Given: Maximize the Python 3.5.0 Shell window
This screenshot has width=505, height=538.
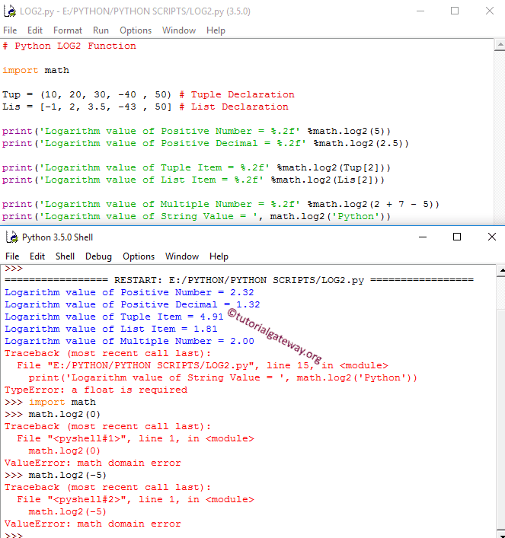Looking at the screenshot, I should (x=457, y=237).
